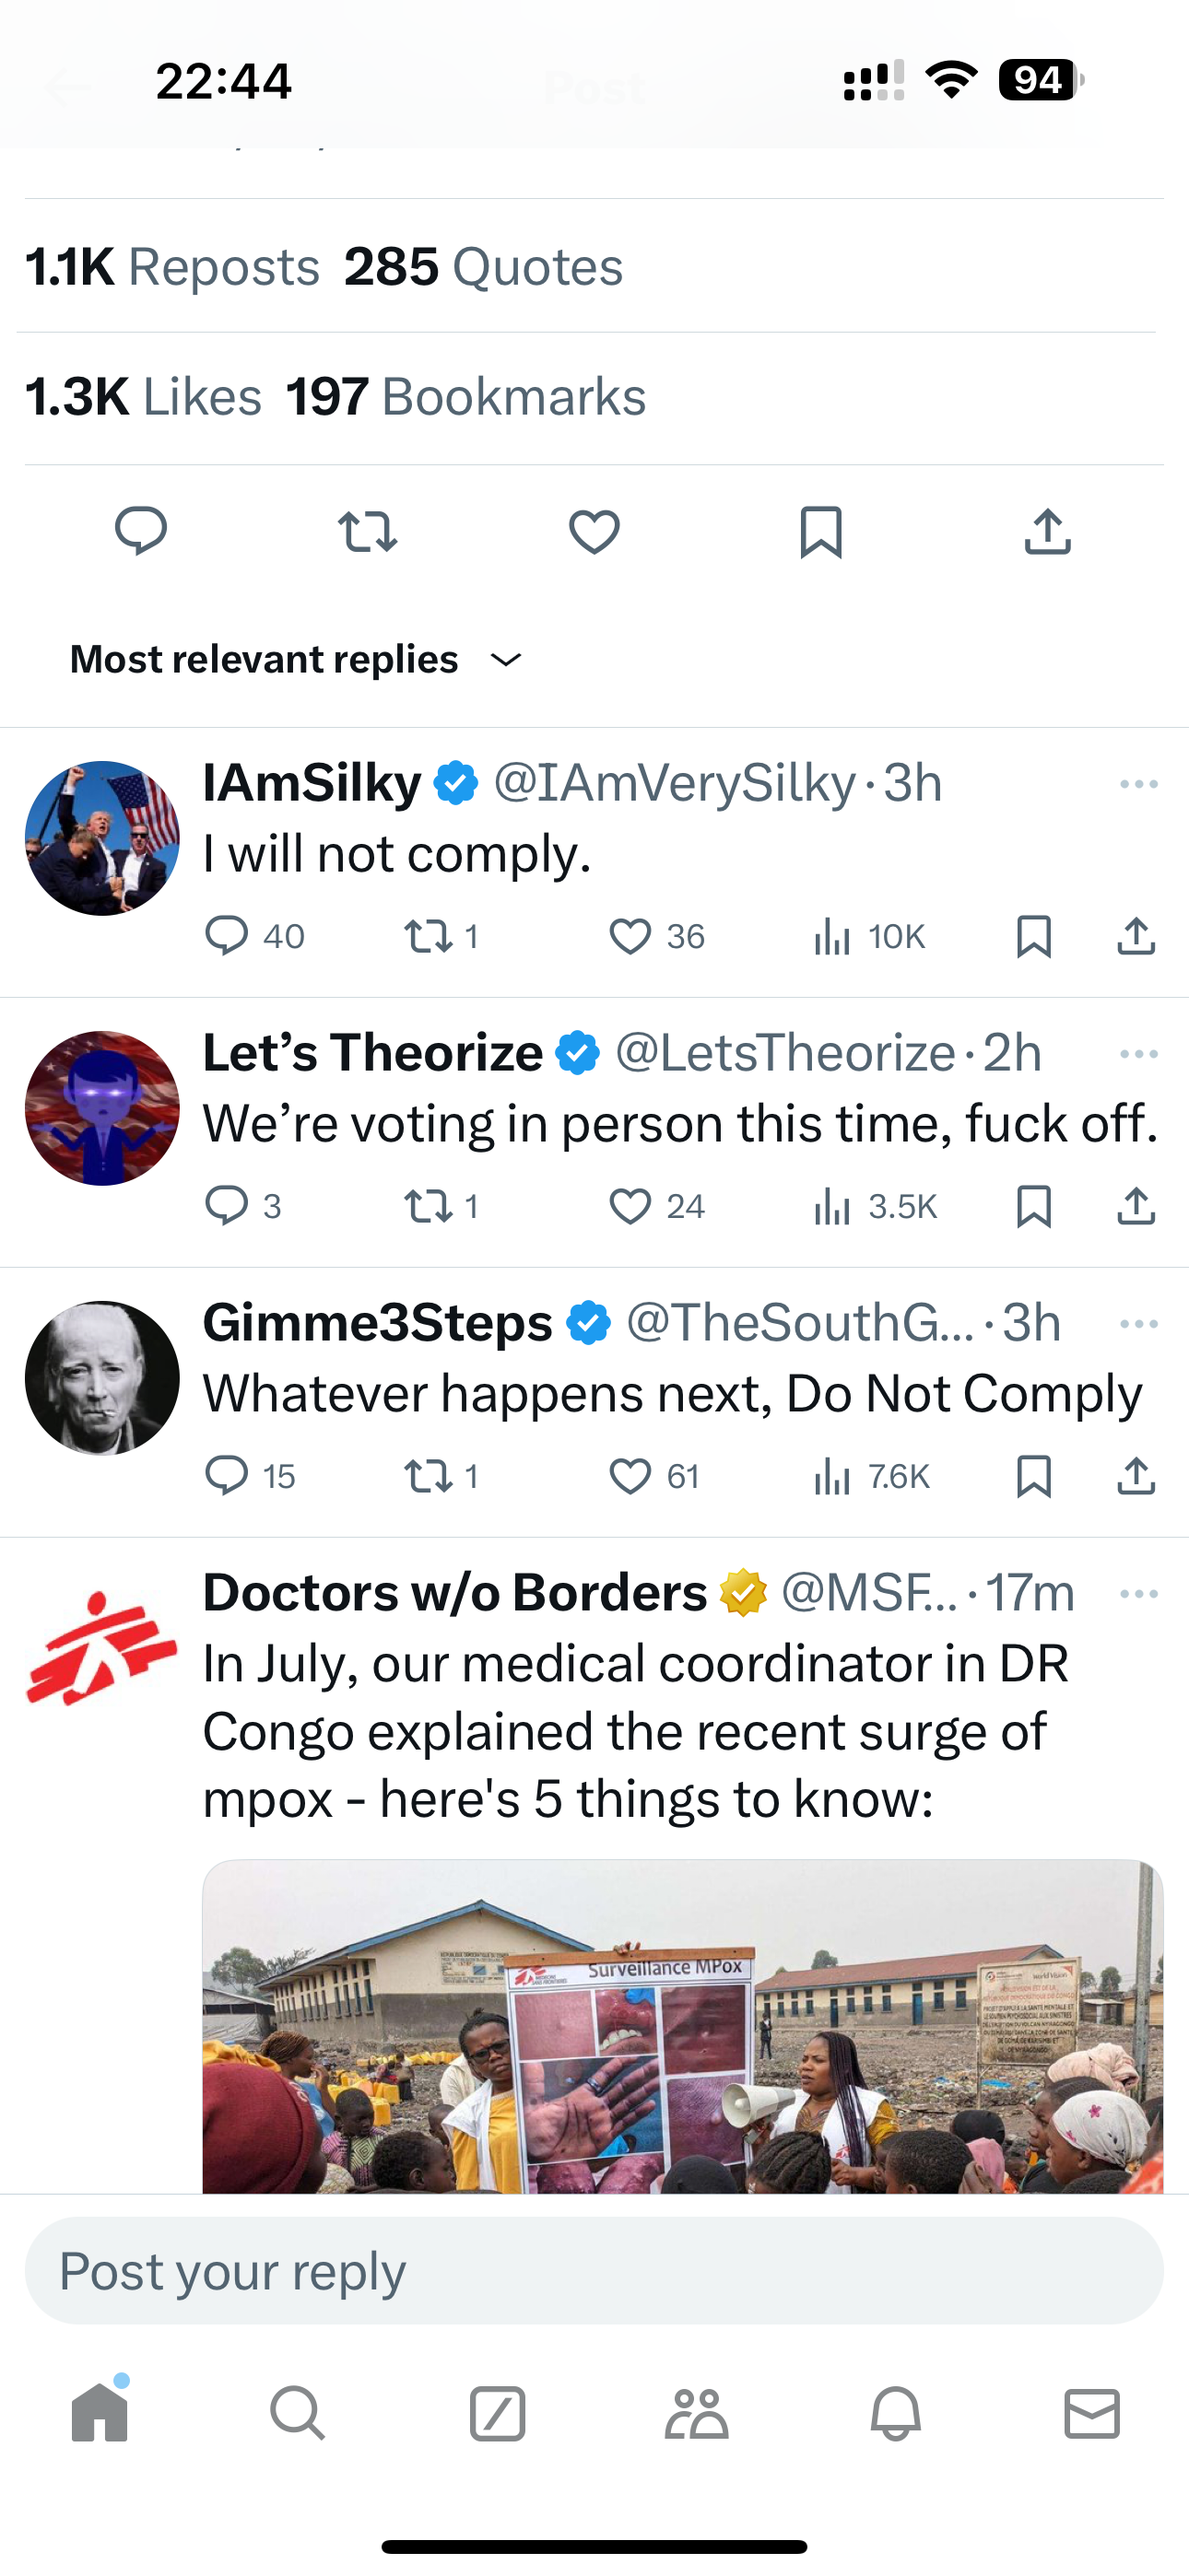The width and height of the screenshot is (1189, 2576).
Task: Repost the main post
Action: coord(368,531)
